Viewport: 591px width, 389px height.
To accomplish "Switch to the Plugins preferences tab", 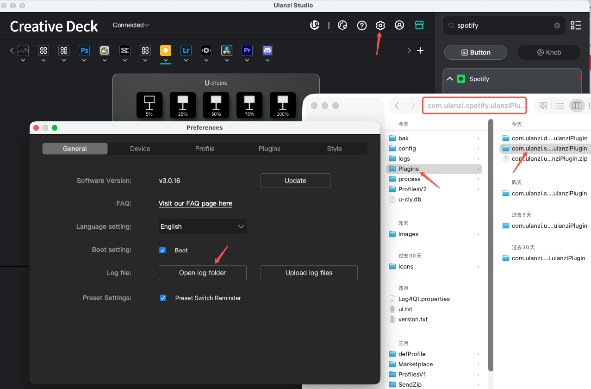I will [269, 149].
